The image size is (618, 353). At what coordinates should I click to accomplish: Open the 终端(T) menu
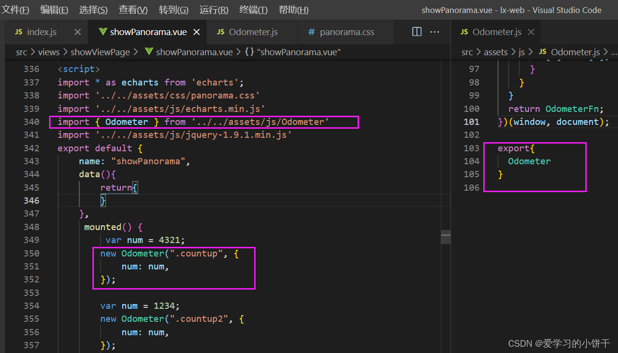coord(254,10)
